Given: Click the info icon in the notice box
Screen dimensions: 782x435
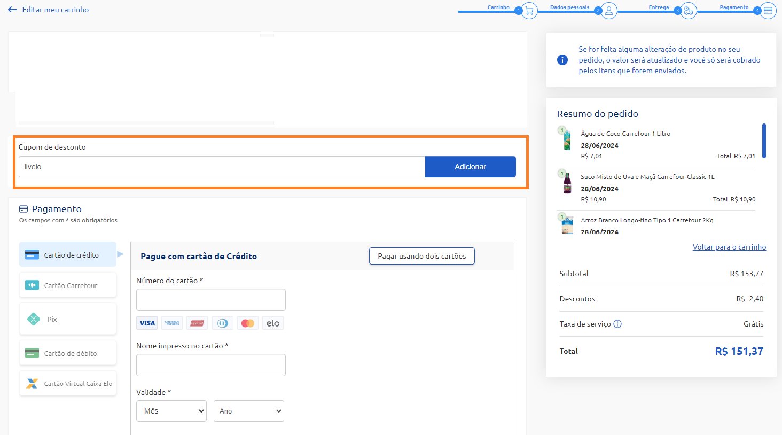Looking at the screenshot, I should (562, 60).
